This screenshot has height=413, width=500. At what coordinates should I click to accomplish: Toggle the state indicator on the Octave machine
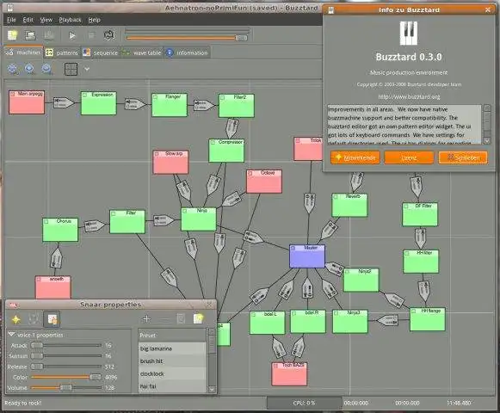[x=250, y=173]
